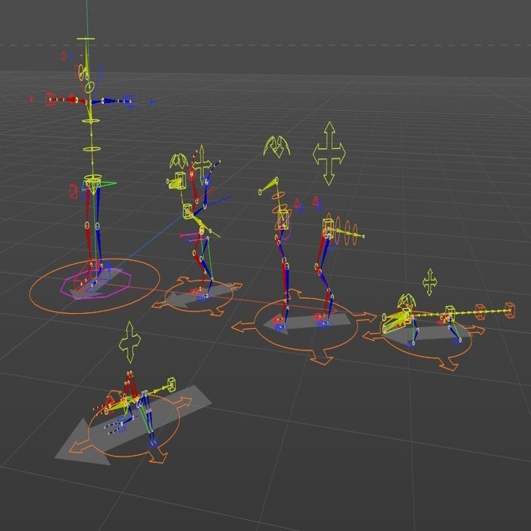Select the large four-arrow control above the central rig
531x531 pixels.
tap(329, 154)
